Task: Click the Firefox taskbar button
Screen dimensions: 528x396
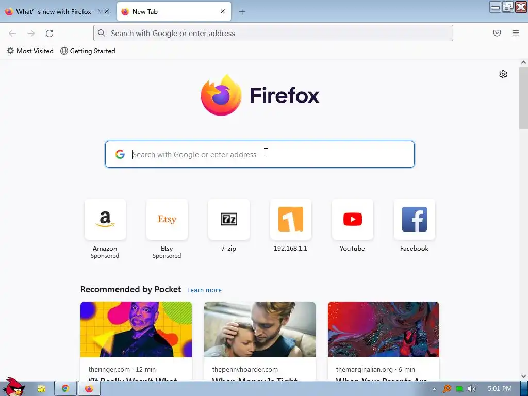Action: 89,389
